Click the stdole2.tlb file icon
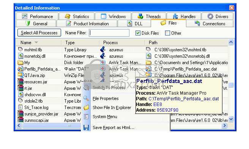The height and width of the screenshot is (149, 249). tap(20, 101)
